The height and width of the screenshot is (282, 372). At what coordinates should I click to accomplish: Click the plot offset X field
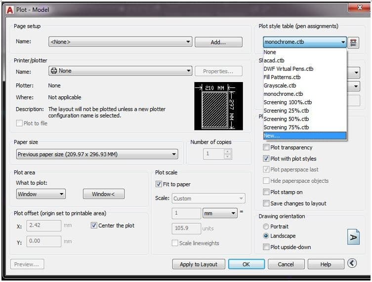click(44, 225)
